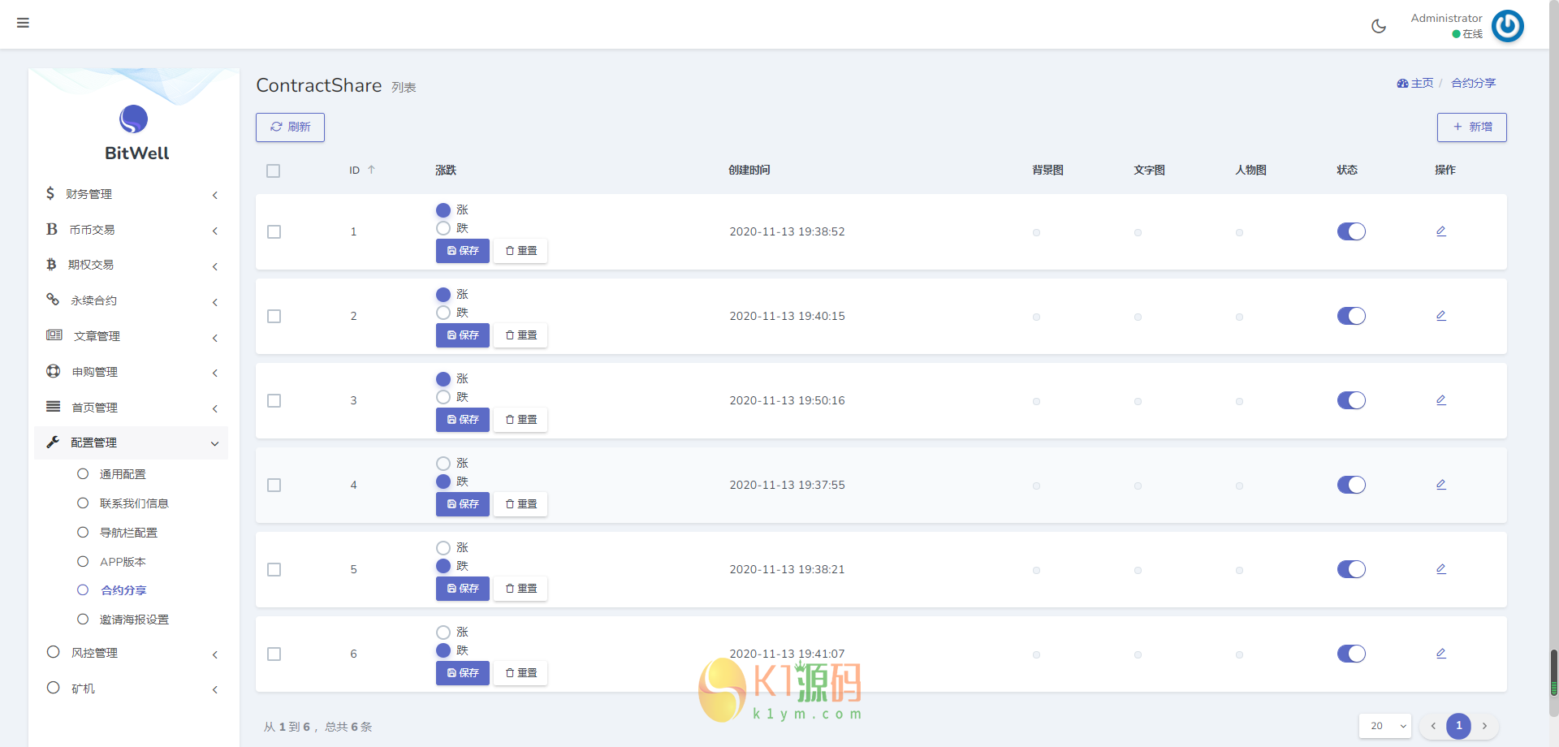Select 涨 radio in row 4

[443, 463]
